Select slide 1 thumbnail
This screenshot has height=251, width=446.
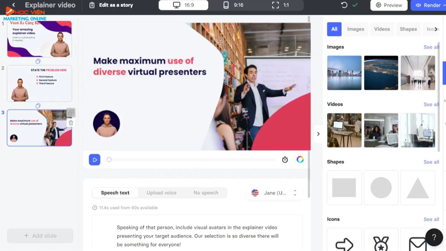39,39
